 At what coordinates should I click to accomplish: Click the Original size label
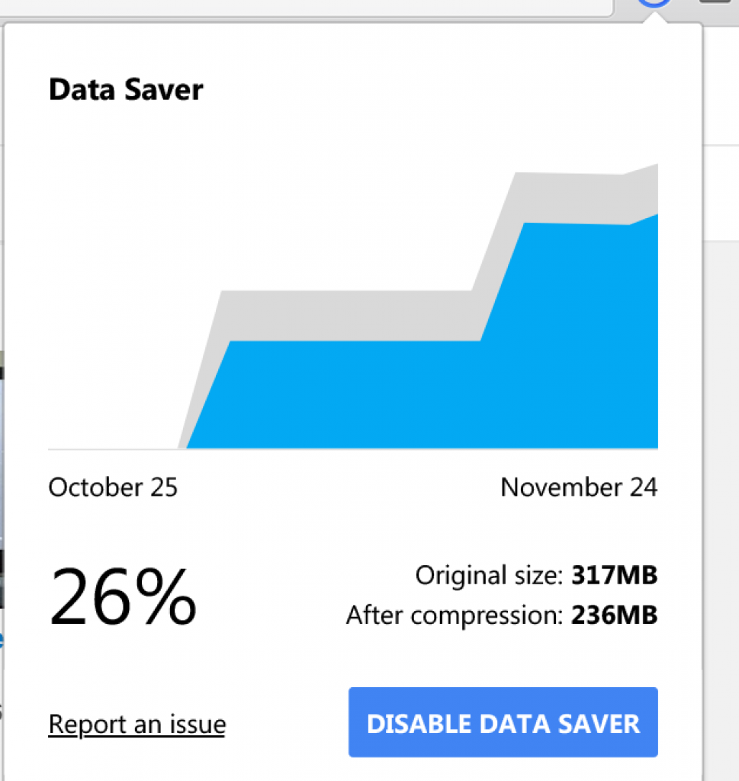[489, 575]
